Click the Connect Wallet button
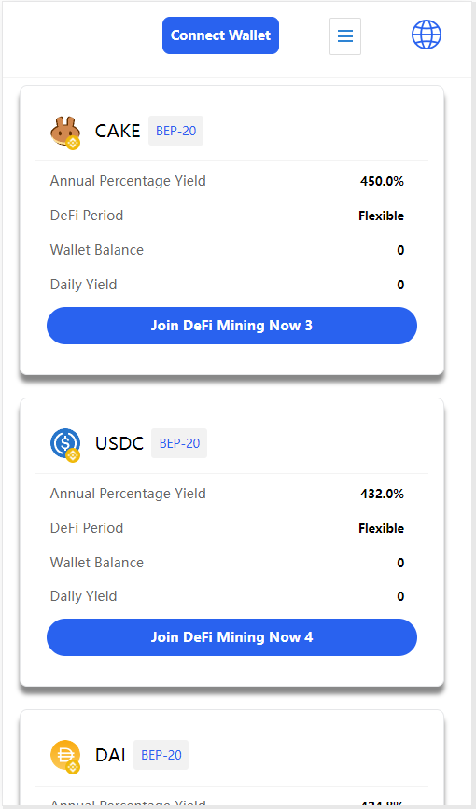The width and height of the screenshot is (476, 809). (x=220, y=35)
